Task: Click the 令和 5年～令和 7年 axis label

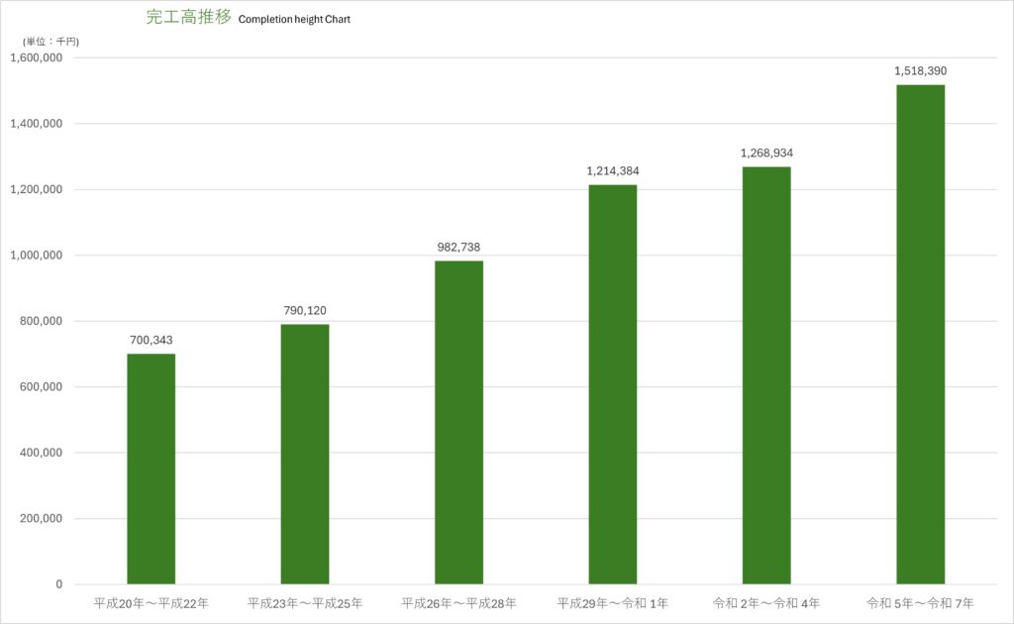Action: tap(920, 603)
